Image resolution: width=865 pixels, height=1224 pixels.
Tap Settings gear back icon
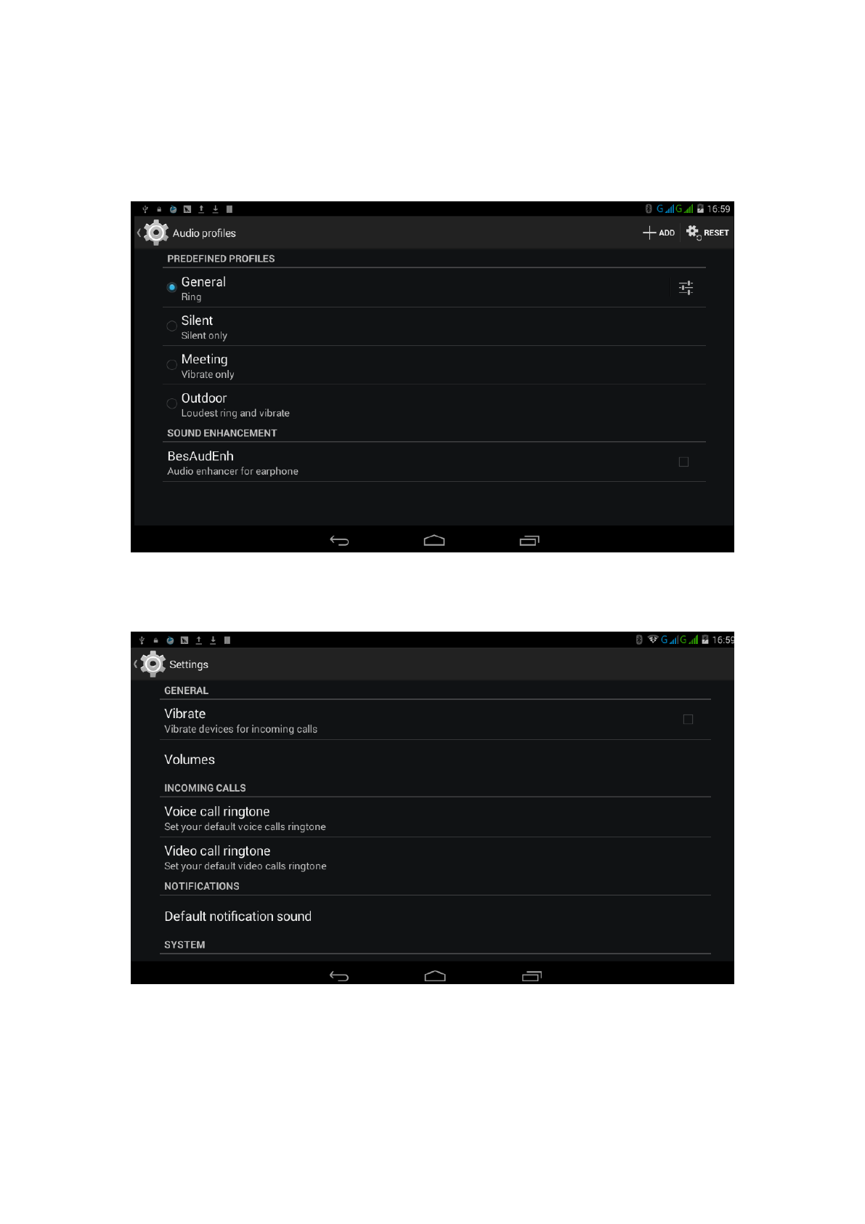tap(150, 664)
